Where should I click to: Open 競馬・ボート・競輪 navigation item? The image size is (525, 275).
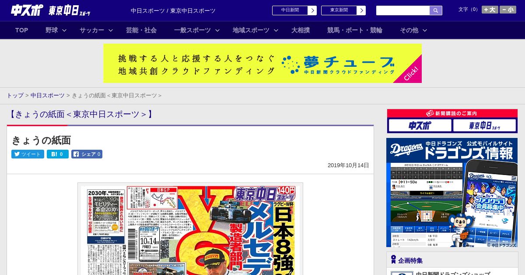point(355,30)
